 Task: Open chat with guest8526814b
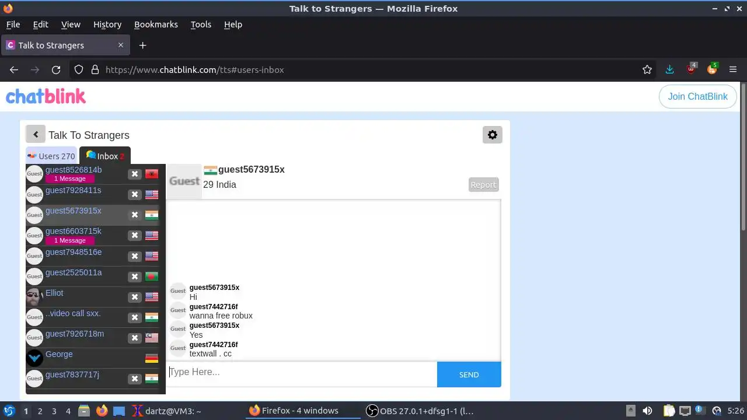74,170
